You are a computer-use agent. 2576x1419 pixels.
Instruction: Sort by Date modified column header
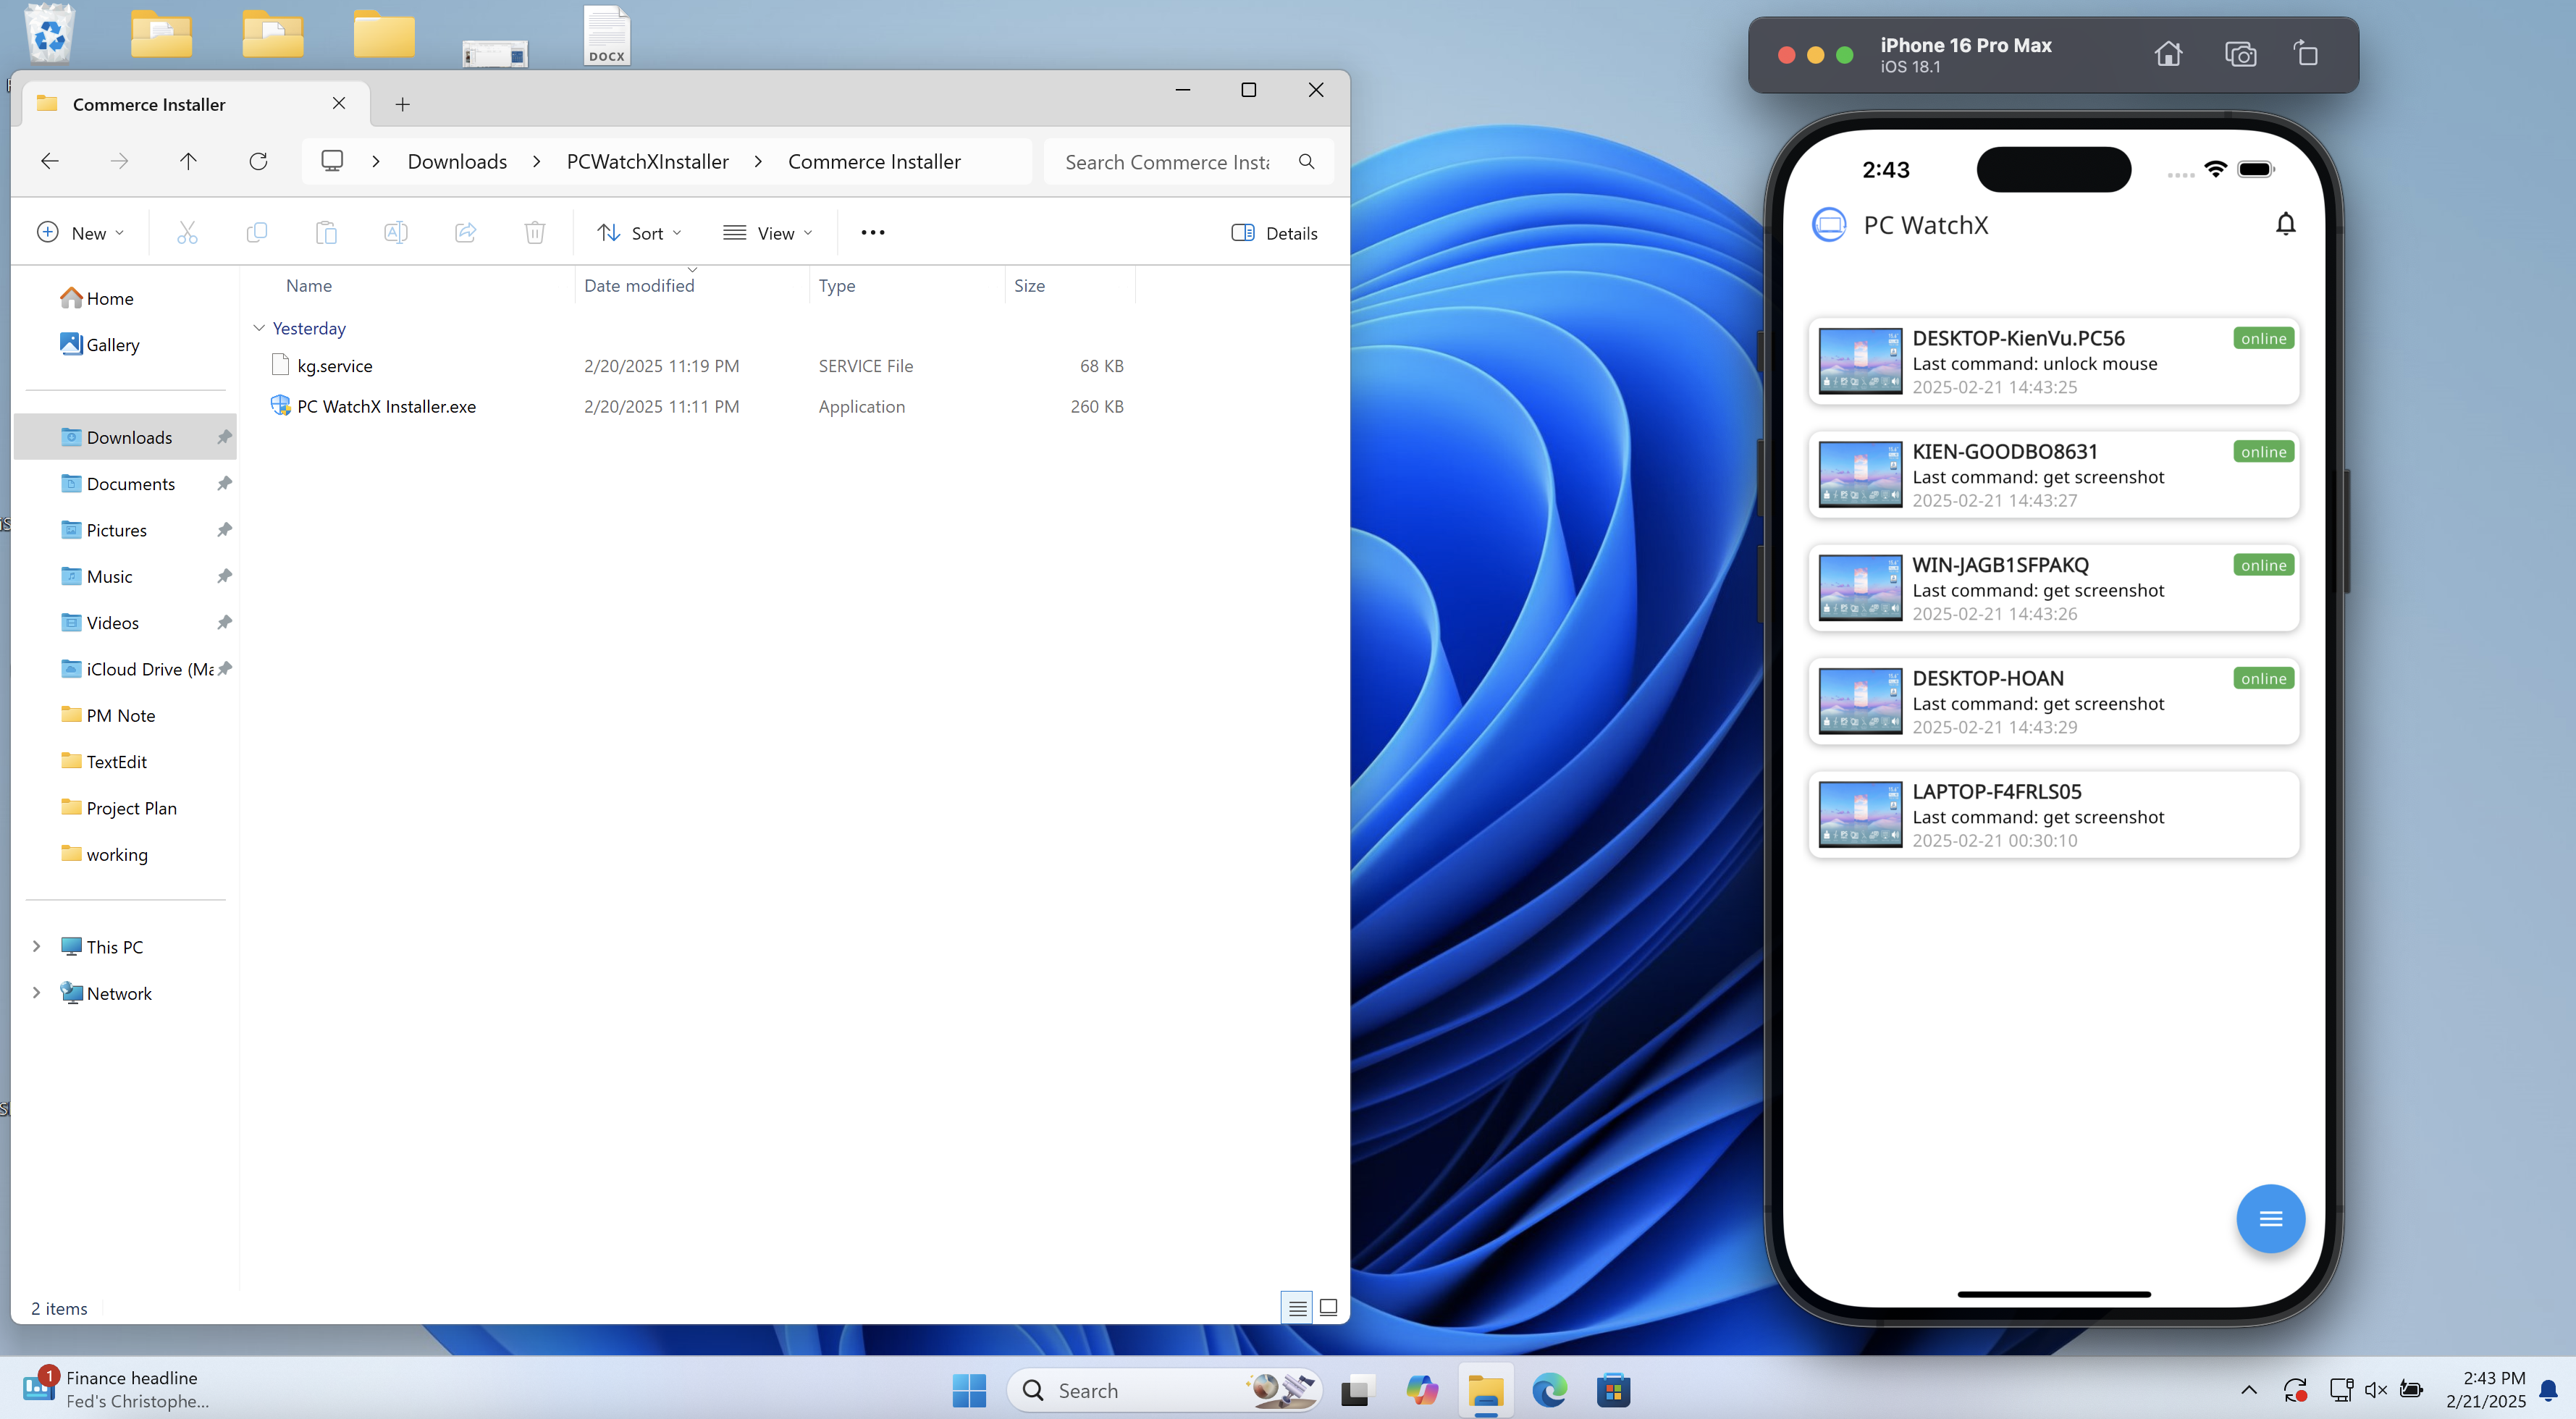639,285
